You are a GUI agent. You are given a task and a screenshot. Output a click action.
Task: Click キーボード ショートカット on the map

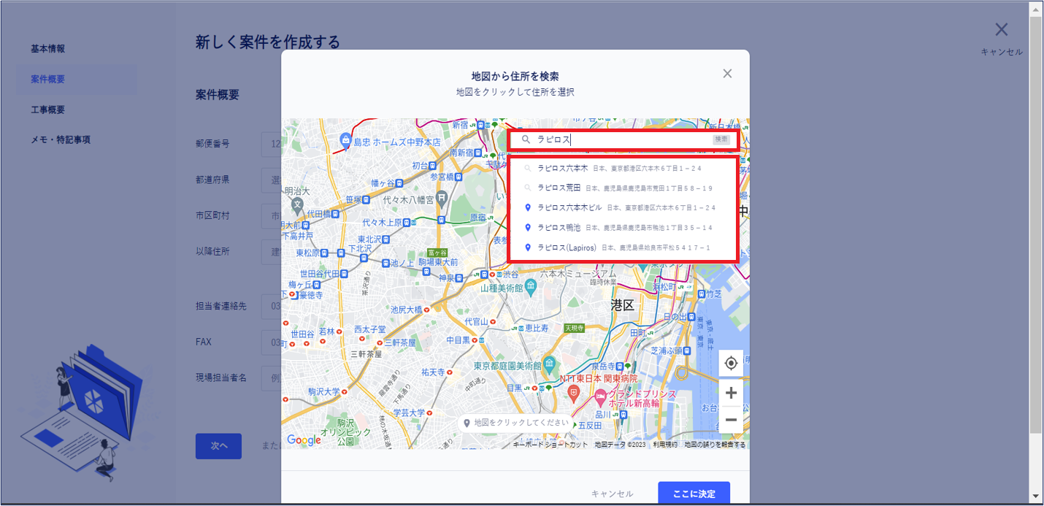point(550,444)
